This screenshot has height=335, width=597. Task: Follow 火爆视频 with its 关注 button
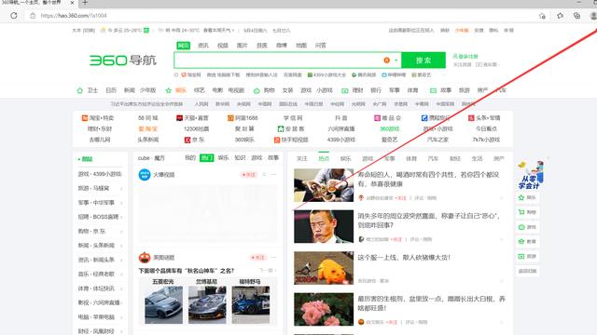249,175
